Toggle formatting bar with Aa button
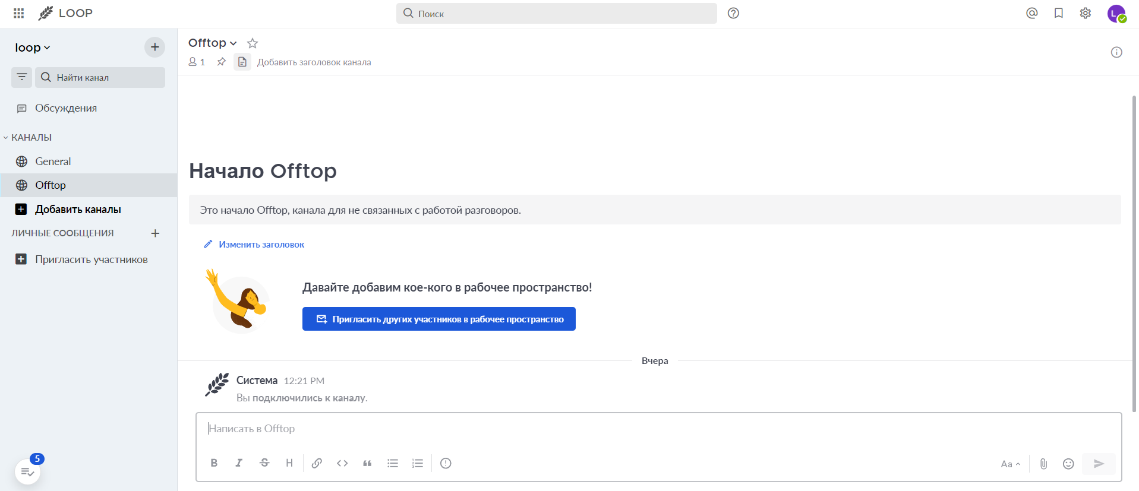The image size is (1139, 491). 1010,464
